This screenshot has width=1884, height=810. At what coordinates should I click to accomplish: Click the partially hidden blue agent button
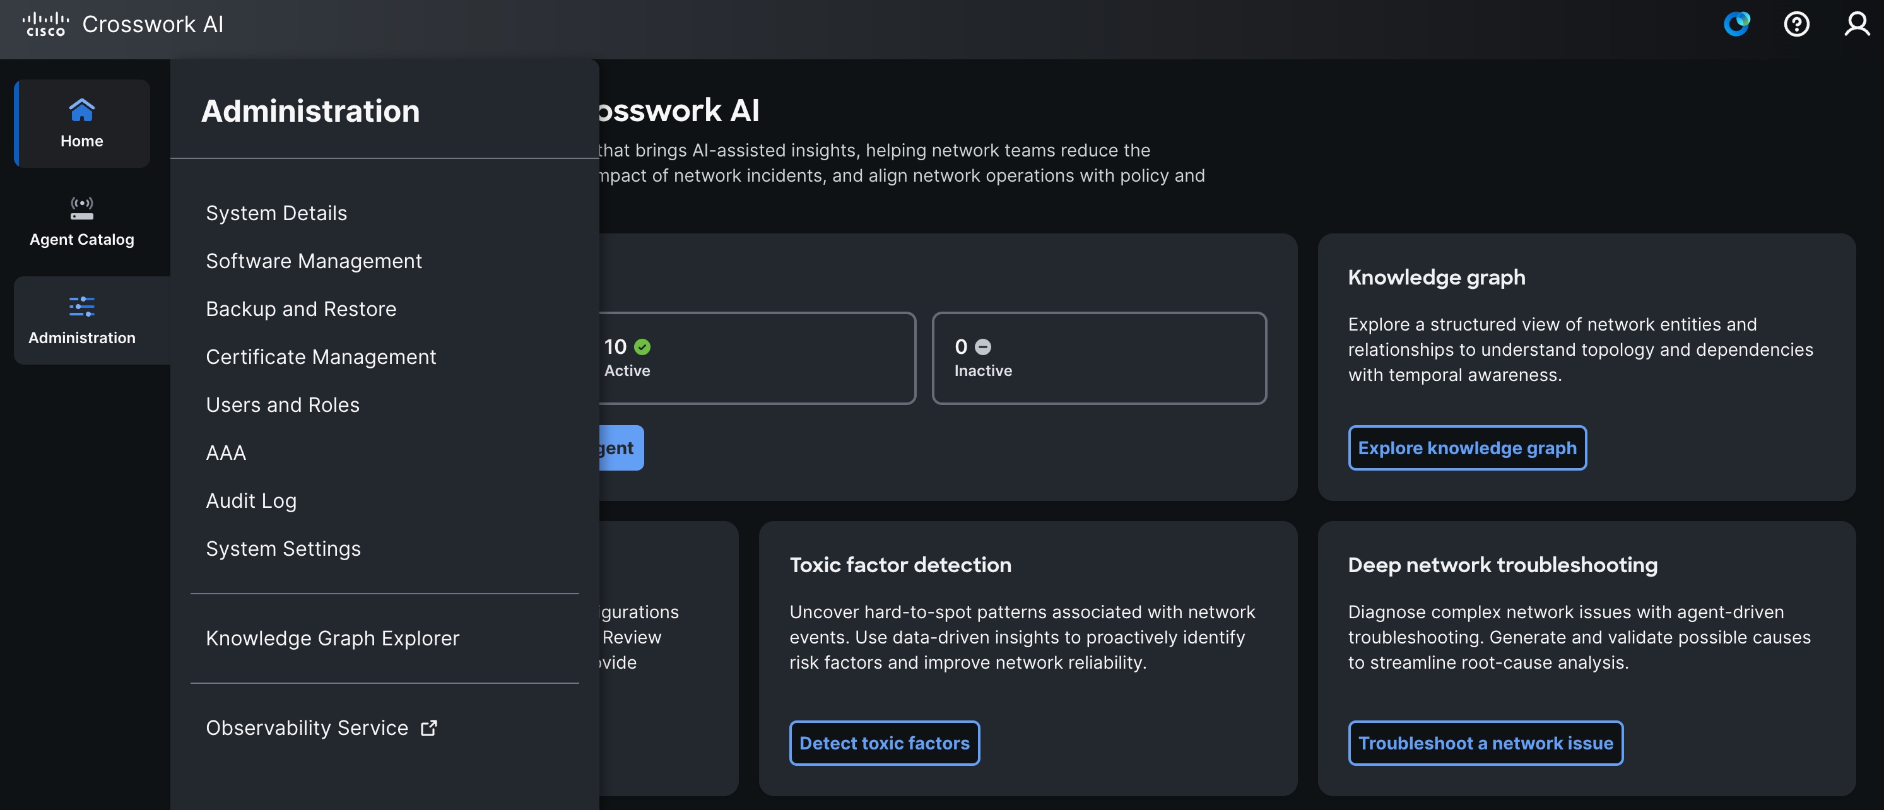tap(621, 447)
